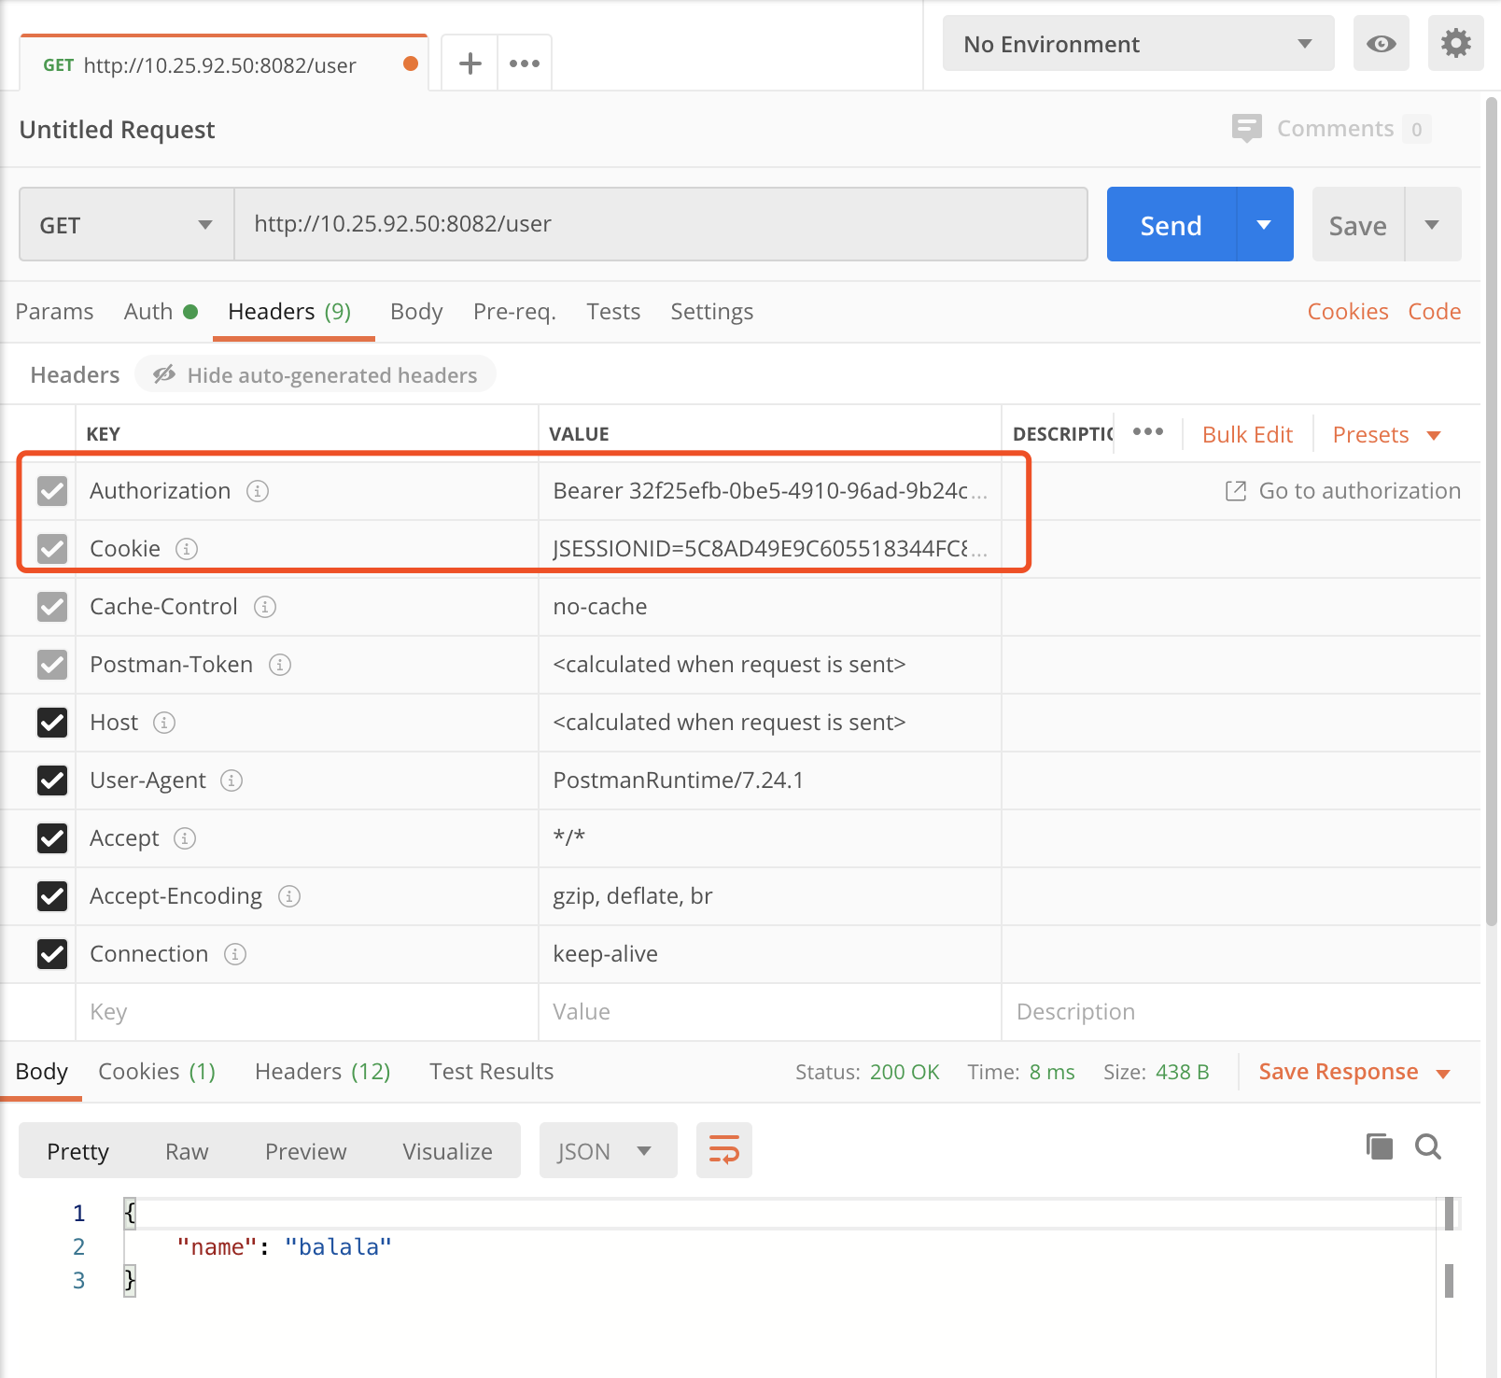
Task: Open the Cookies link
Action: coord(1348,312)
